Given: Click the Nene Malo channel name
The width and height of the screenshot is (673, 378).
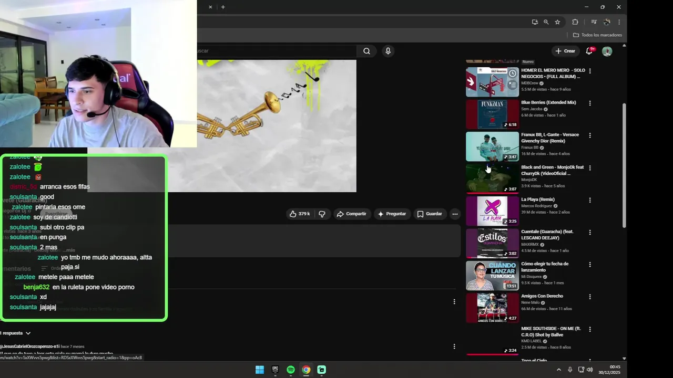Looking at the screenshot, I should (x=530, y=302).
